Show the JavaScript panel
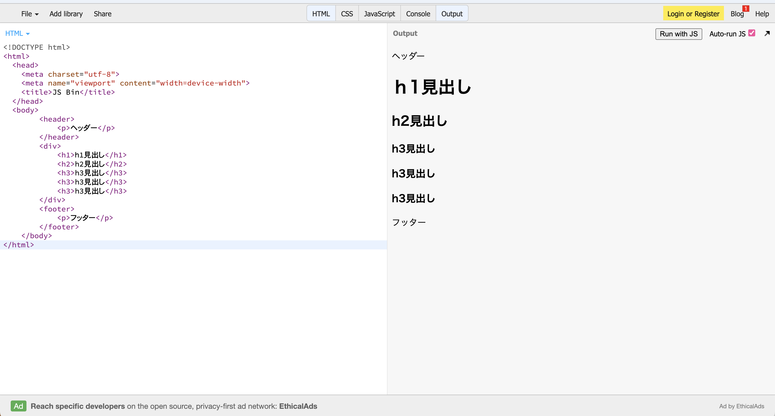This screenshot has height=416, width=775. point(379,14)
